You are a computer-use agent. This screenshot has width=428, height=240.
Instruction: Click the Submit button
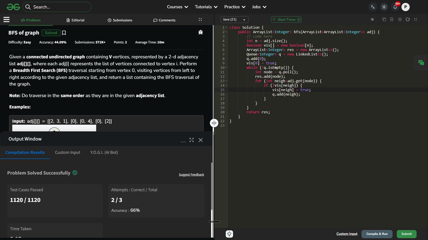pyautogui.click(x=407, y=234)
